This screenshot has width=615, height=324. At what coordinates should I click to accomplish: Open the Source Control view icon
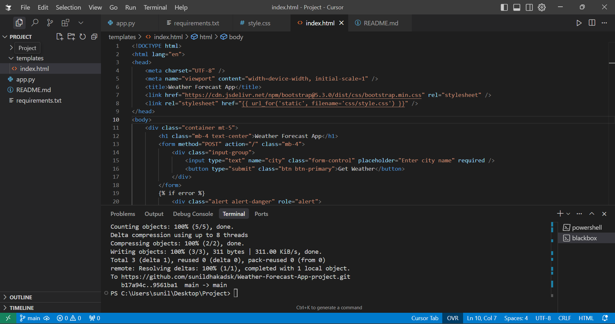pos(50,23)
